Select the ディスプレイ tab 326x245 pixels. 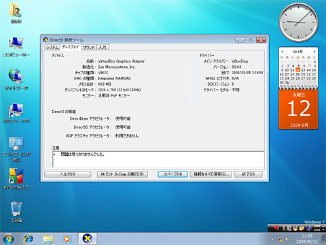point(71,47)
